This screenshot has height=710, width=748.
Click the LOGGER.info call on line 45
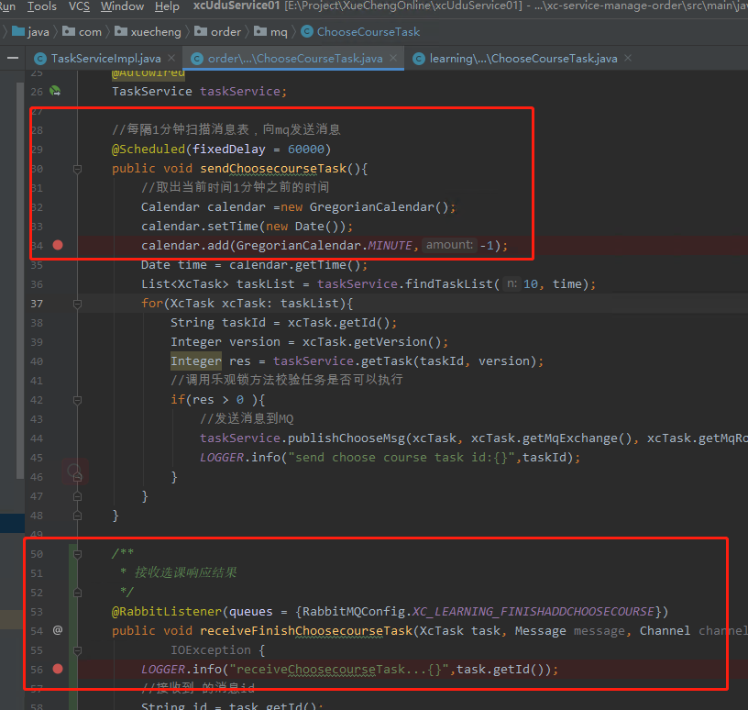tap(240, 458)
